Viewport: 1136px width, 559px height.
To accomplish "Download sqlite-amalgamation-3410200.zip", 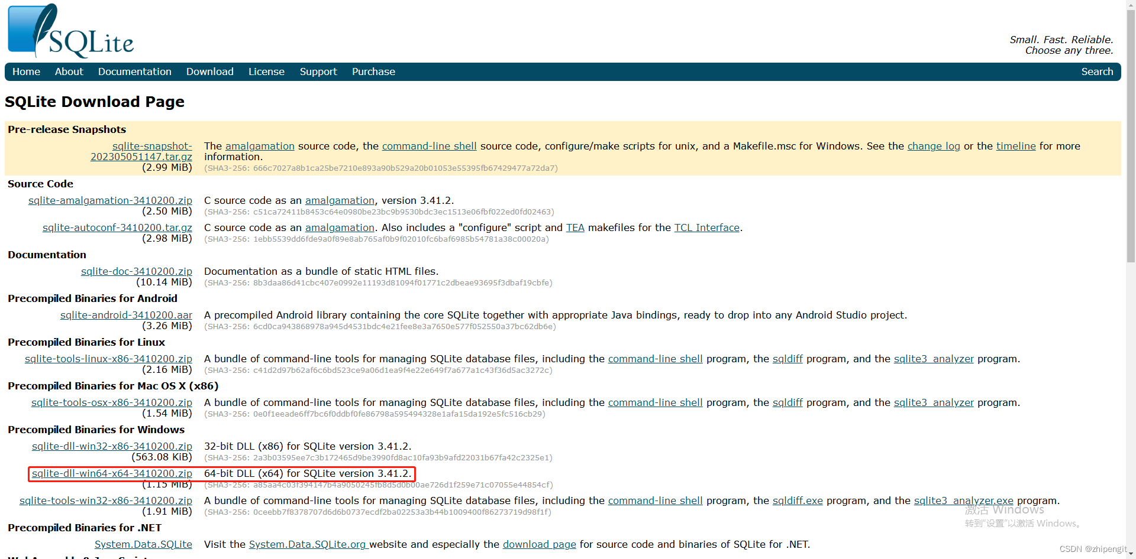I will point(110,200).
